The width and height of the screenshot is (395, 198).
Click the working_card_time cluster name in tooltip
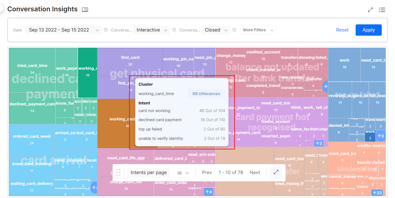pyautogui.click(x=156, y=94)
